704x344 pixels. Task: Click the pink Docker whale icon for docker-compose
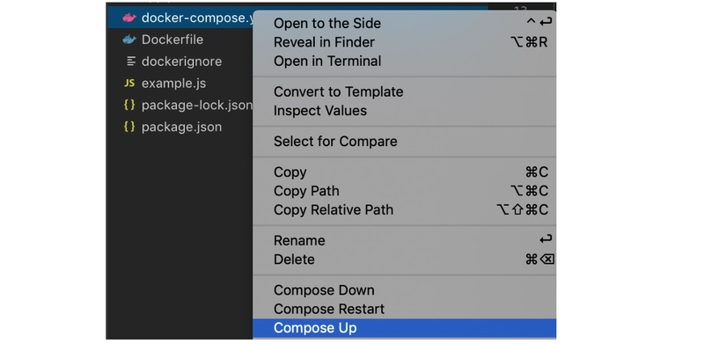pos(129,18)
